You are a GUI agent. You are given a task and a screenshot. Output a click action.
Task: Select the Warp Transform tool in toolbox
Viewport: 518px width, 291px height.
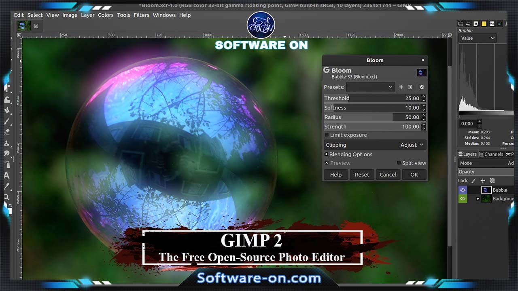coord(7,99)
